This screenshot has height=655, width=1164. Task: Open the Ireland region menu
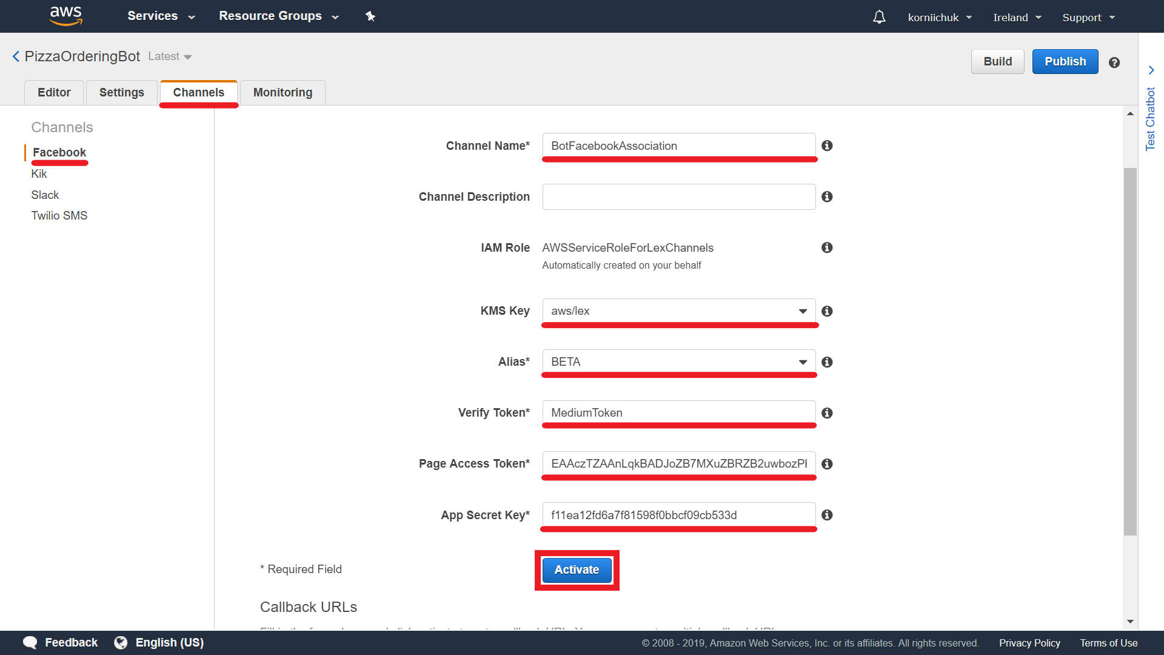tap(1017, 18)
